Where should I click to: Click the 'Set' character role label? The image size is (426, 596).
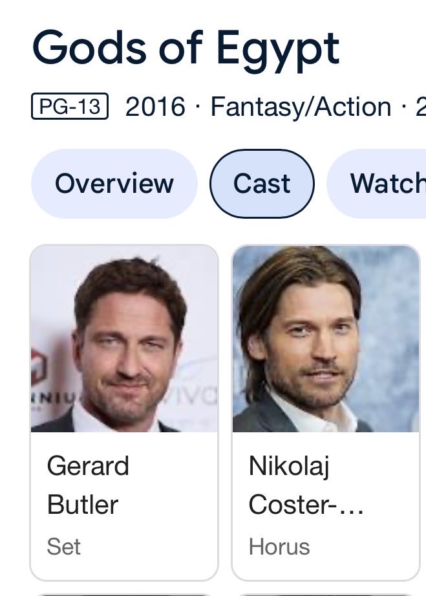(64, 547)
